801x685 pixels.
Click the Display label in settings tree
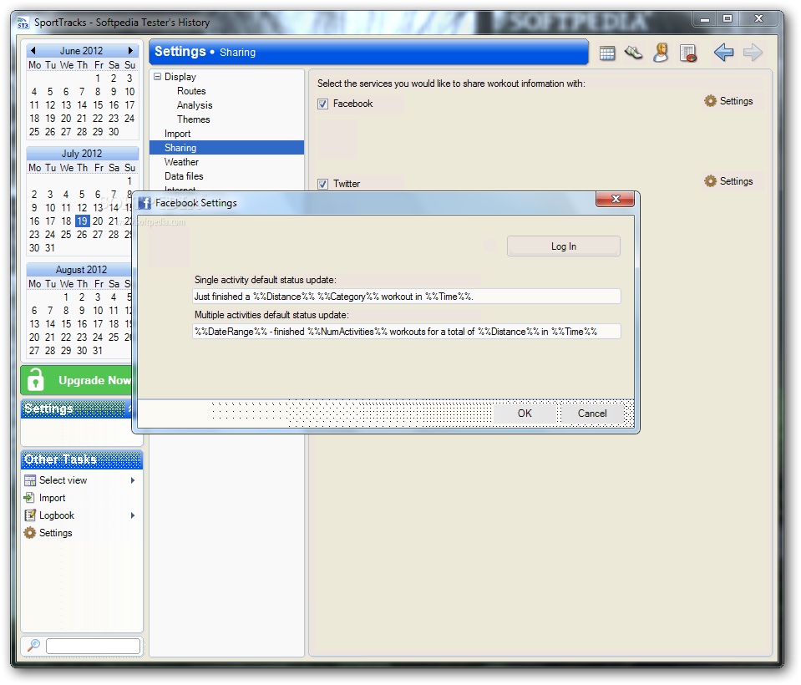(180, 77)
